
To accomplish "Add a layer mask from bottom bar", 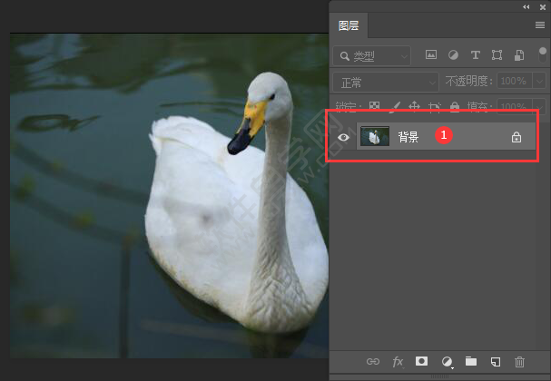I will coord(421,361).
